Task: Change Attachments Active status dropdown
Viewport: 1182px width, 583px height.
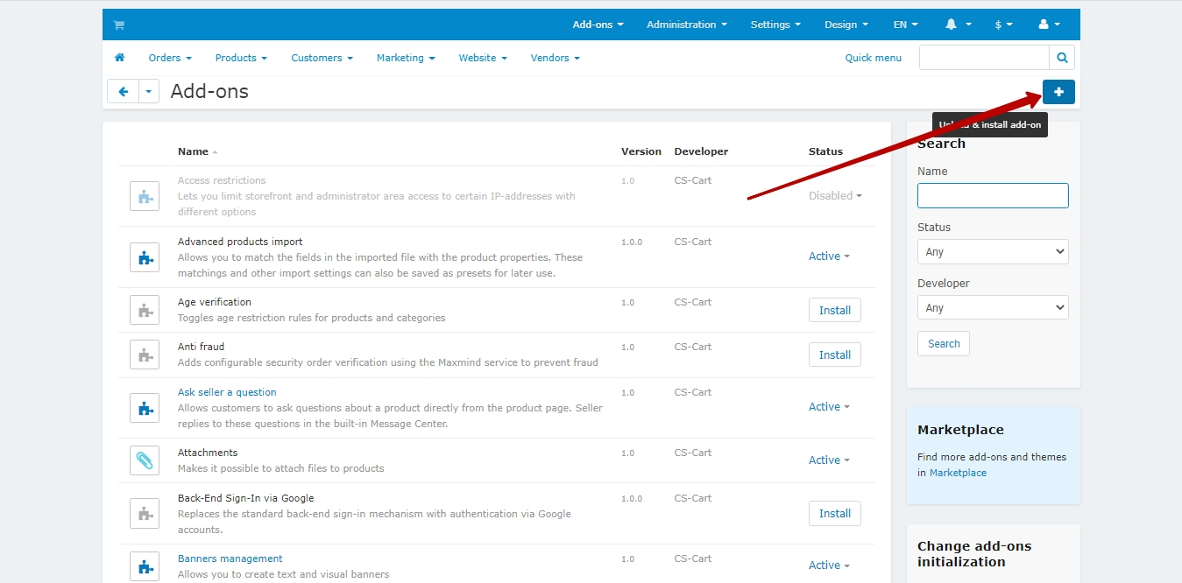Action: [x=829, y=460]
